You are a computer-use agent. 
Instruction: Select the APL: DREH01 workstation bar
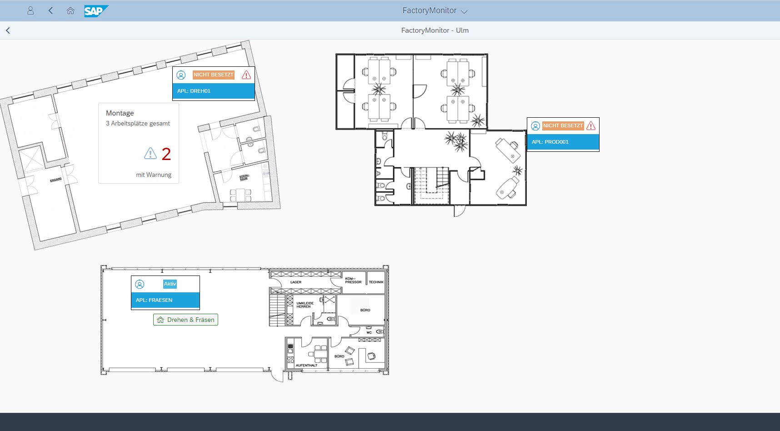point(213,91)
